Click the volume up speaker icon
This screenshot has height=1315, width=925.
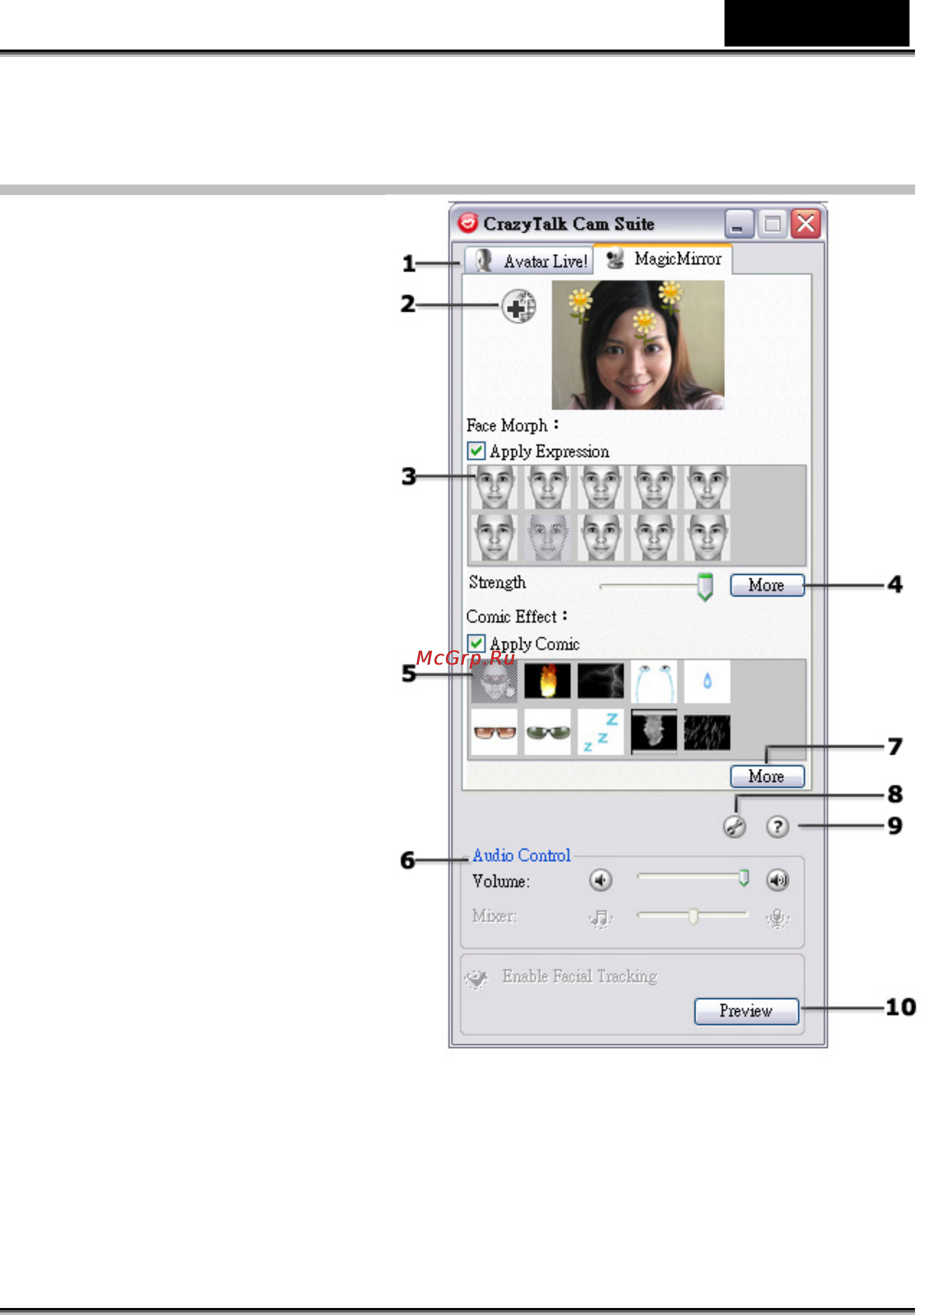tap(778, 880)
